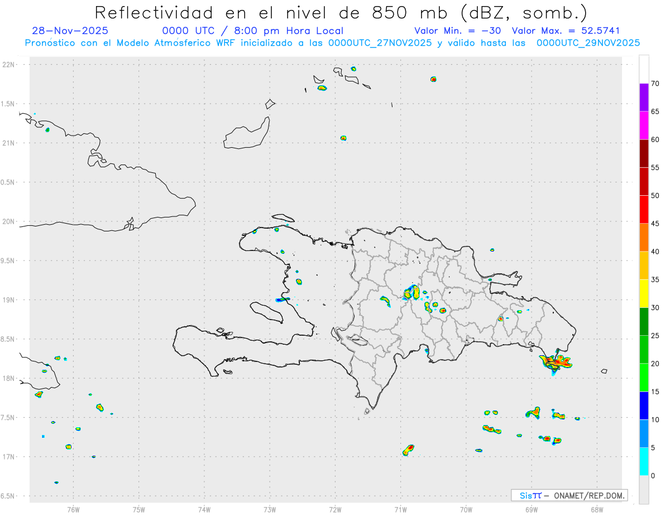670x517 pixels.
Task: Click the "72W" longitude axis label
Action: click(335, 510)
